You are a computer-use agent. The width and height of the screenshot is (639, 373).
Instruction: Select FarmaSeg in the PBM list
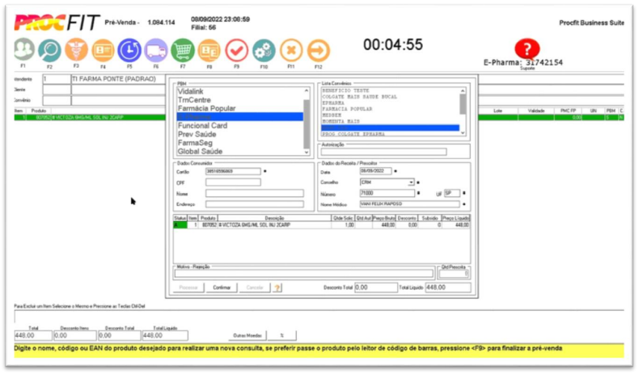(195, 143)
